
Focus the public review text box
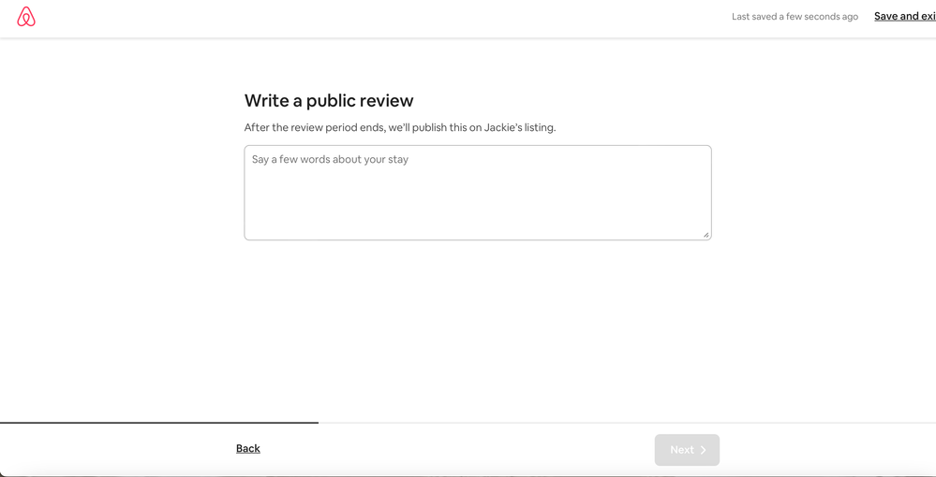pos(477,192)
